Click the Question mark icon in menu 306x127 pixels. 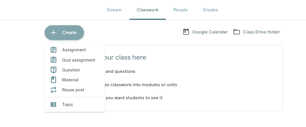click(x=54, y=70)
